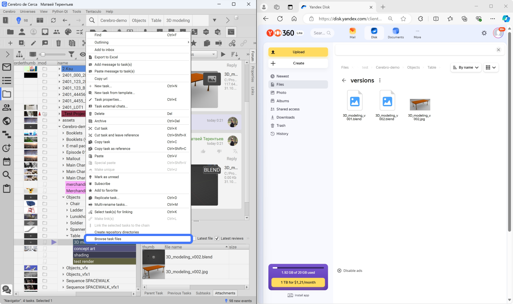Open the clipboard icon in Cerebro left sidebar
513x304 pixels.
click(x=7, y=188)
